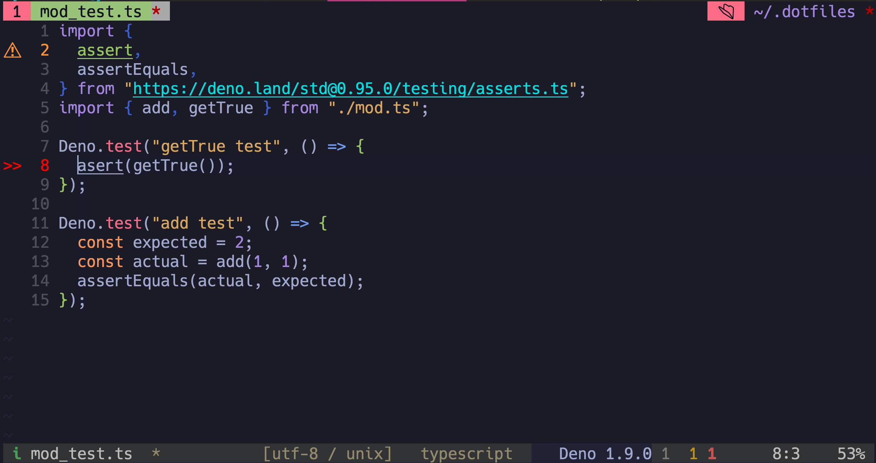
Task: Click the typescript filetype indicator
Action: pyautogui.click(x=466, y=453)
